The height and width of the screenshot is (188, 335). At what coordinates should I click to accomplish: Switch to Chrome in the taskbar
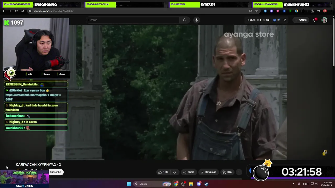click(176, 184)
